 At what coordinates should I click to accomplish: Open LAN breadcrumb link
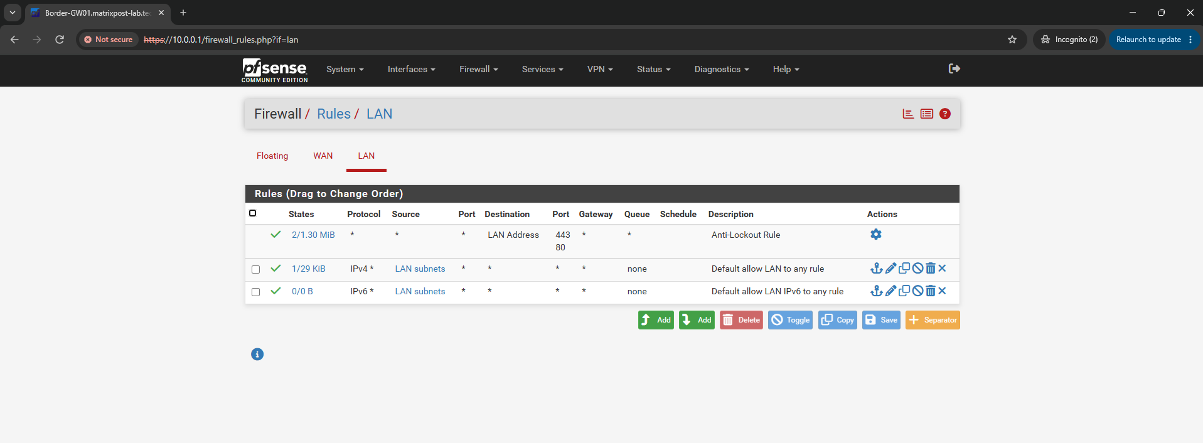point(380,114)
